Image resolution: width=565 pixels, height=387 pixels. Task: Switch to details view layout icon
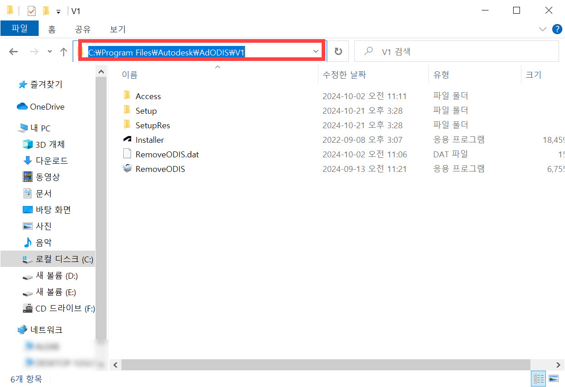539,378
